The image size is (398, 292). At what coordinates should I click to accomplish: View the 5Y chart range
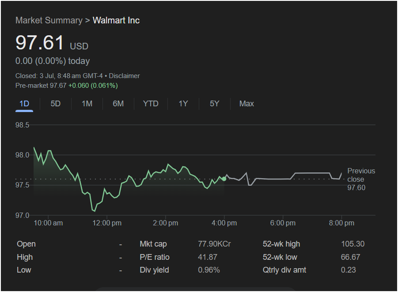[x=215, y=104]
